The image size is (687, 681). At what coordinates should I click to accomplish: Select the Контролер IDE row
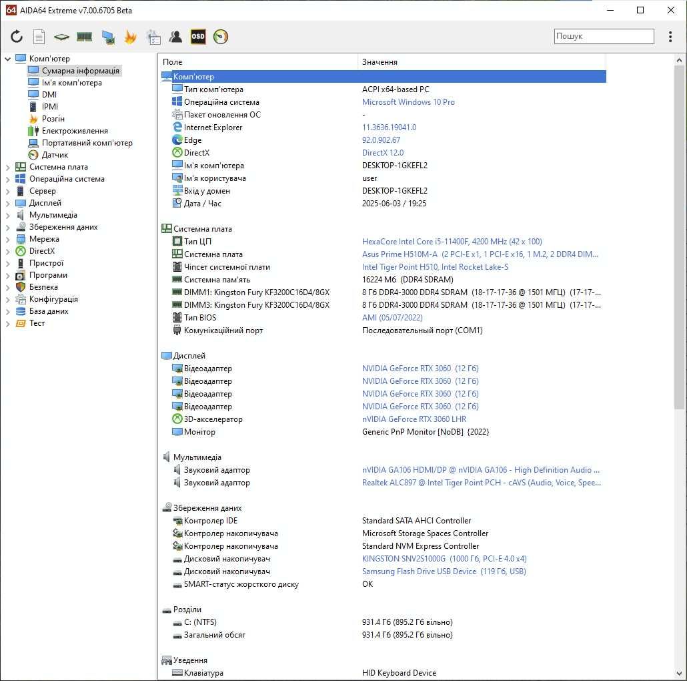click(384, 521)
